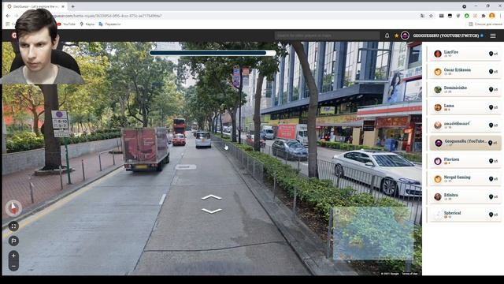Click the green circular extension icon
Image resolution: width=504 pixels, height=284 pixels.
(x=466, y=16)
